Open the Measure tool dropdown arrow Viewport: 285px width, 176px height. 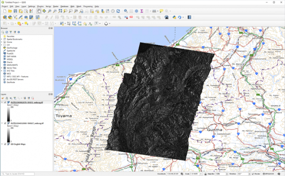(158, 11)
